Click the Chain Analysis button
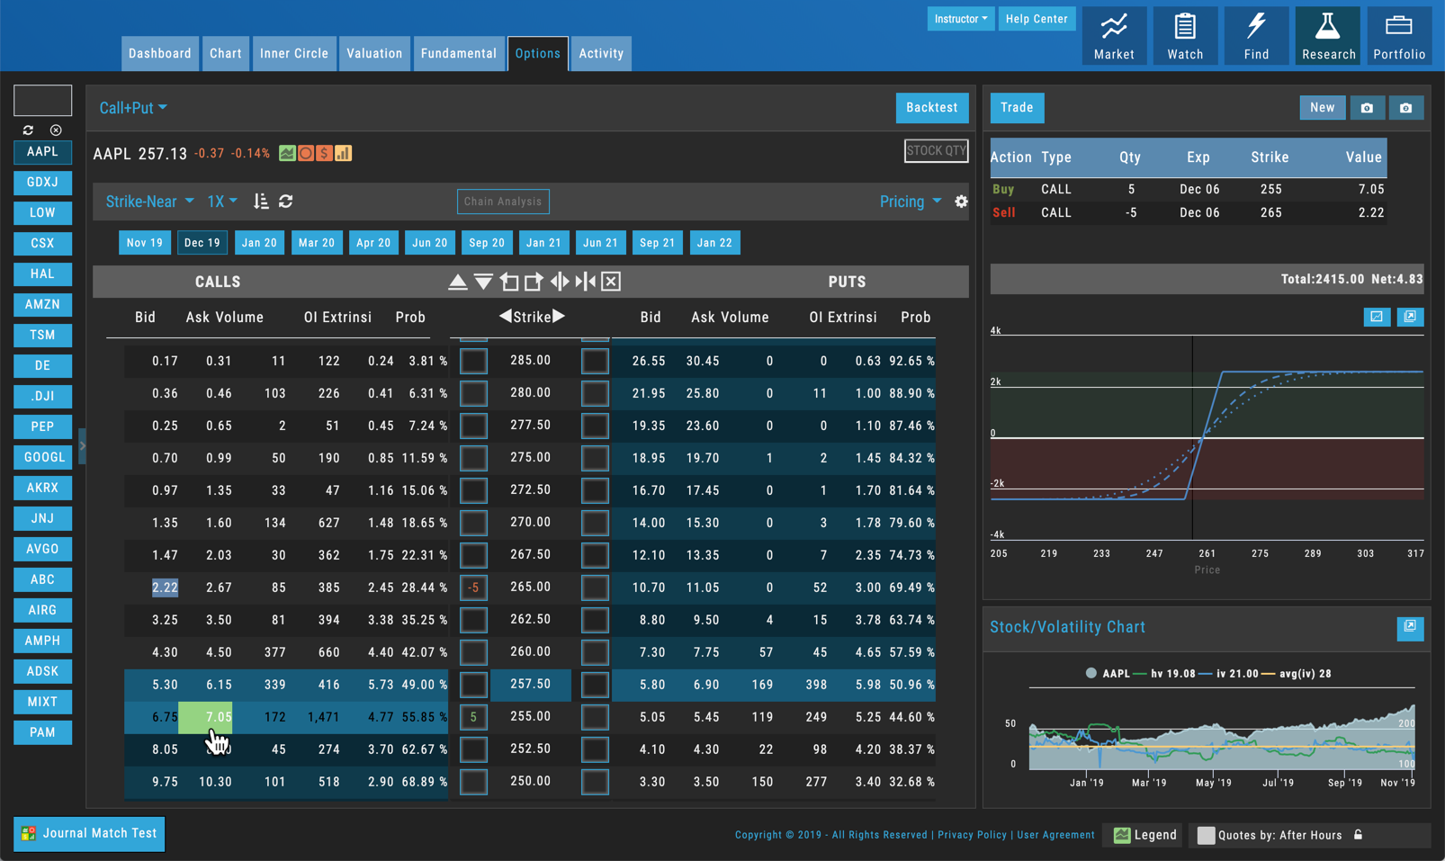 point(503,202)
